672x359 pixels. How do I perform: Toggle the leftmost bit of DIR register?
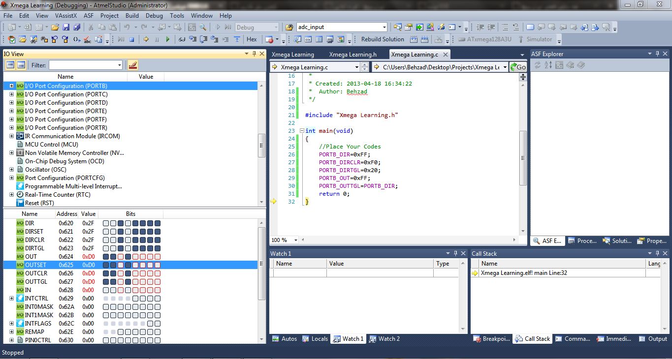tap(106, 223)
